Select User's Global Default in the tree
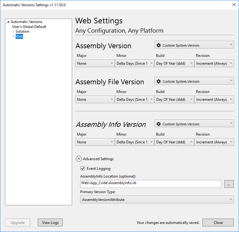Viewport: 239px width, 232px height. click(29, 27)
